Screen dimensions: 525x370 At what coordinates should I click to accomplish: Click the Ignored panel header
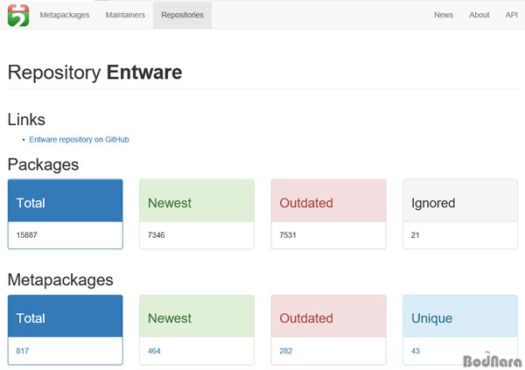460,200
